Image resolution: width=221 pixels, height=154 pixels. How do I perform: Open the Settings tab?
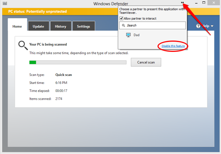84,26
